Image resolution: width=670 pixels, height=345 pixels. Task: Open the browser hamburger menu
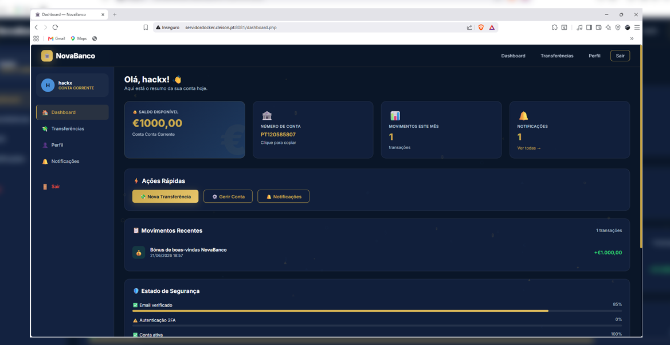(x=637, y=28)
